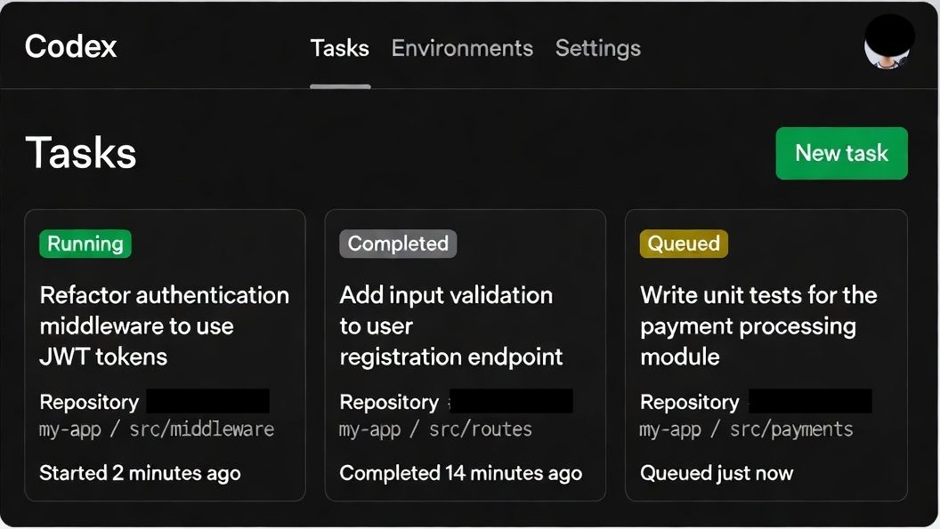This screenshot has height=529, width=940.
Task: Click the redacted repository name on the Running card
Action: (x=207, y=401)
